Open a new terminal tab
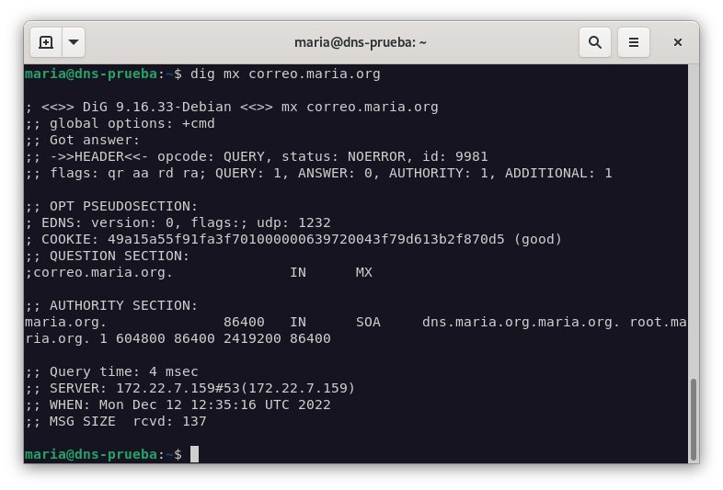The width and height of the screenshot is (723, 490). [x=45, y=42]
